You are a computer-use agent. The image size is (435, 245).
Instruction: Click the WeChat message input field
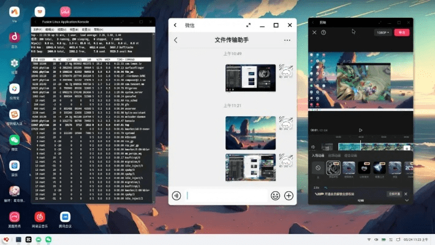pyautogui.click(x=227, y=196)
